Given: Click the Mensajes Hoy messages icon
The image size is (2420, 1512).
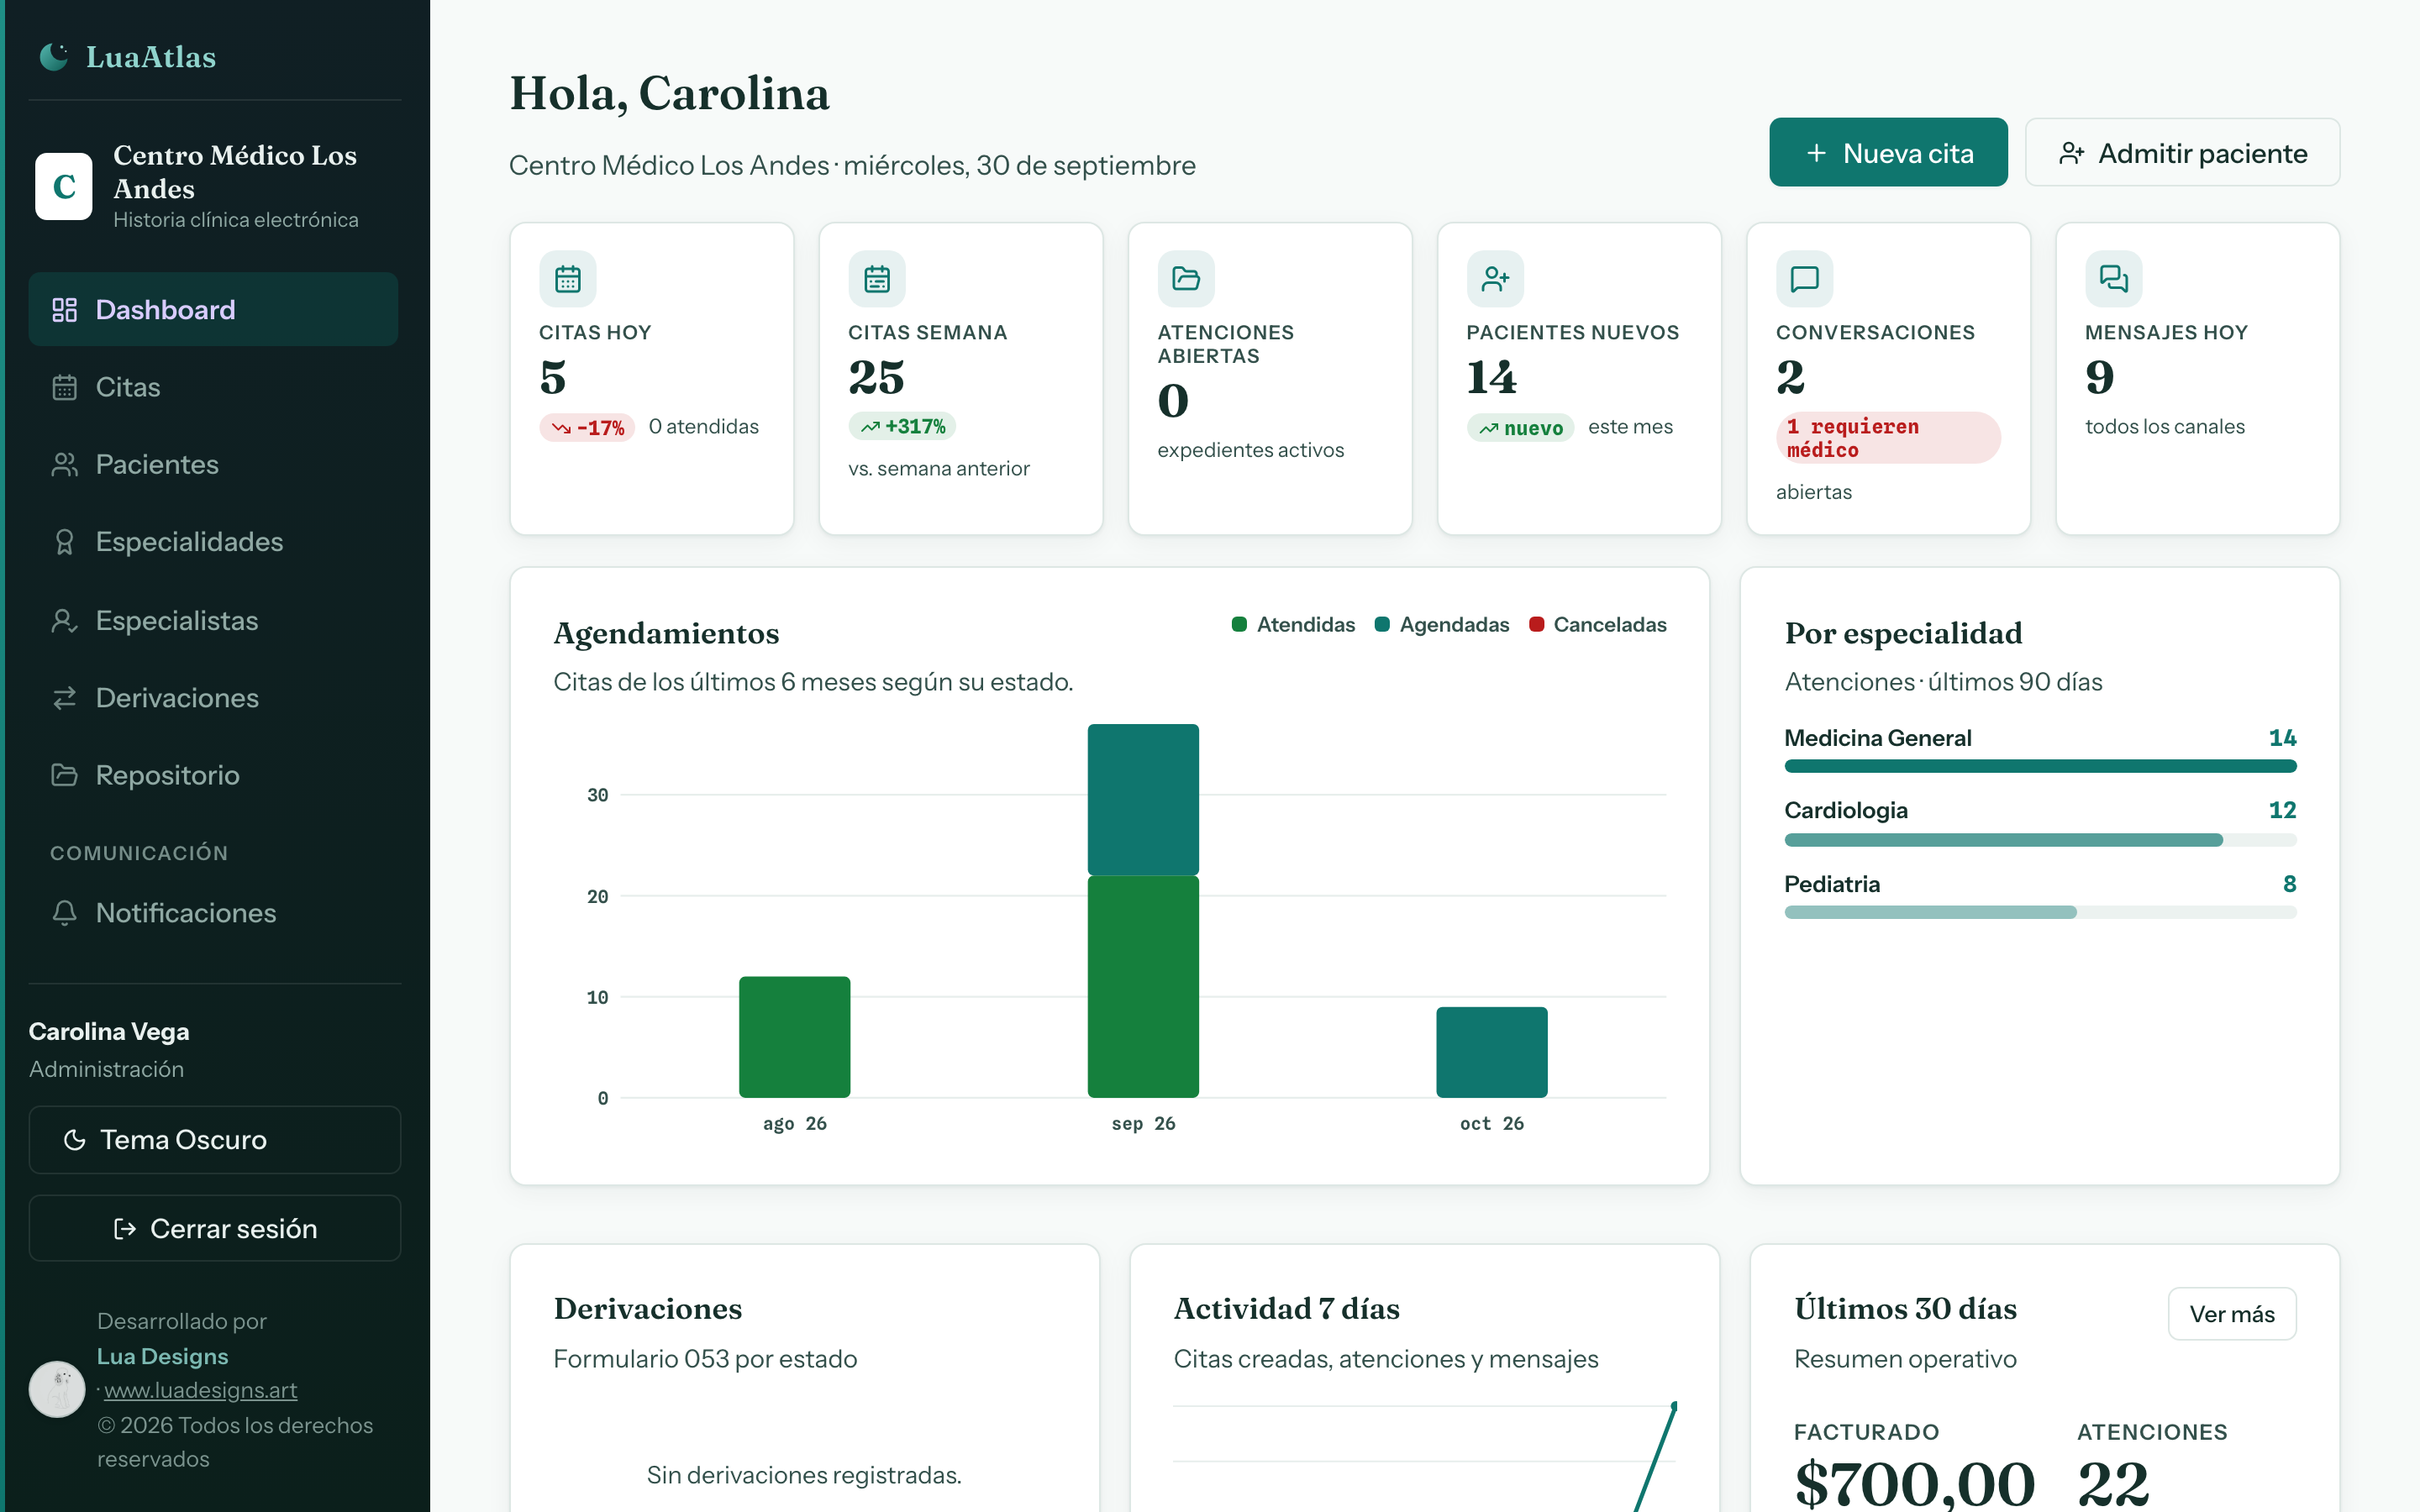Looking at the screenshot, I should 2113,279.
